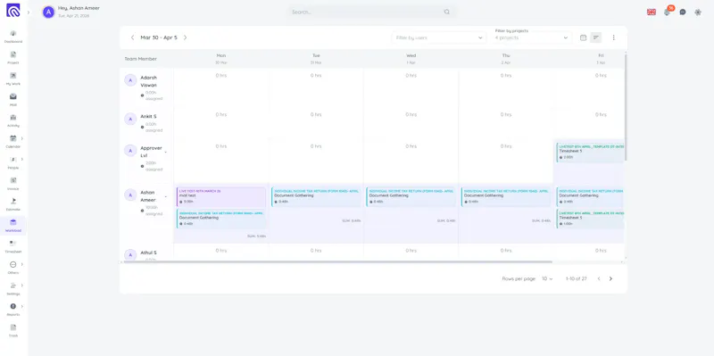Open the chat messages icon
714x356 pixels.
pyautogui.click(x=683, y=12)
